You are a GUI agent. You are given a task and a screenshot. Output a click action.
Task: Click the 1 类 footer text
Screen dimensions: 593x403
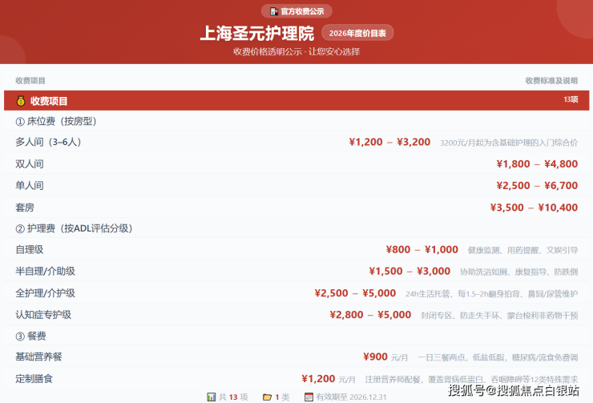pyautogui.click(x=282, y=397)
